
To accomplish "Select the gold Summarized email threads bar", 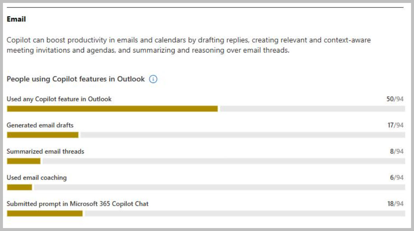I will 24,161.
